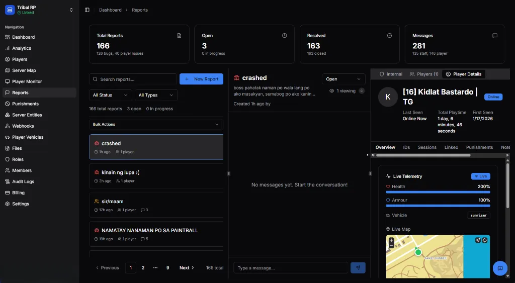Click the Audit Logs sidebar icon
The width and height of the screenshot is (515, 283).
point(7,181)
